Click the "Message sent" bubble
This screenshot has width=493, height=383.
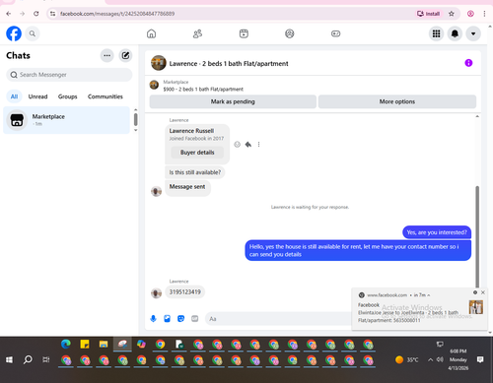coord(187,188)
